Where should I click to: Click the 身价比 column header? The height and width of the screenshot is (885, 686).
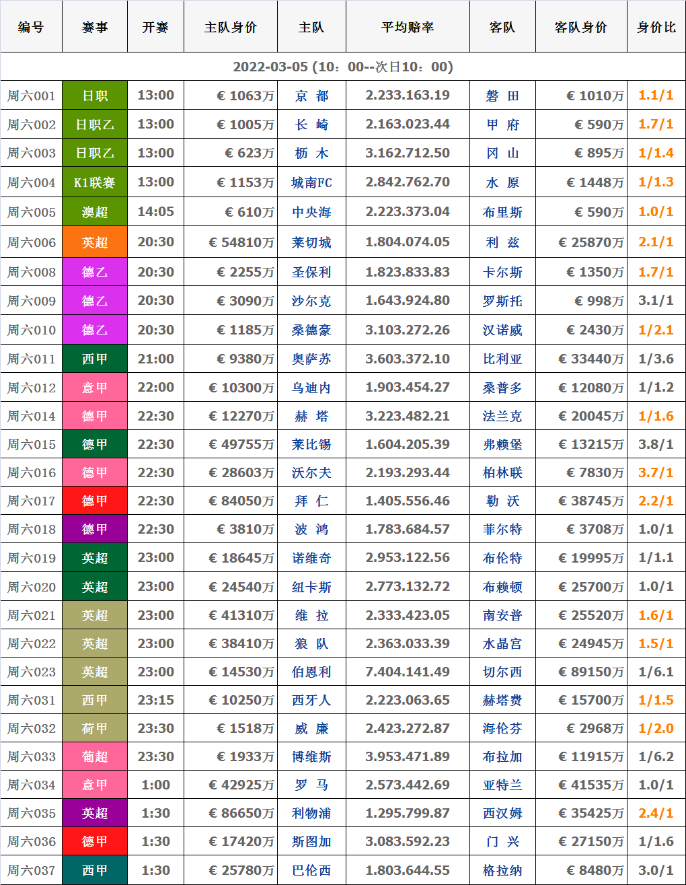point(656,28)
